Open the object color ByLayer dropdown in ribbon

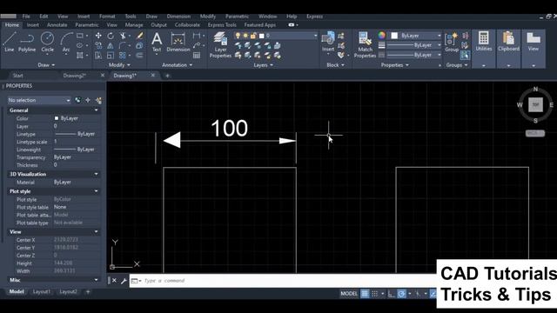pos(416,36)
